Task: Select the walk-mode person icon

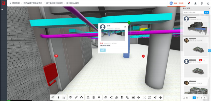Action: click(58, 97)
